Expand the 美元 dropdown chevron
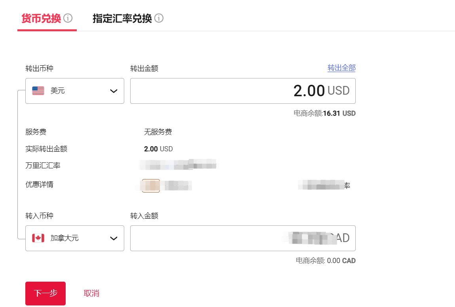Image resolution: width=455 pixels, height=307 pixels. 114,91
